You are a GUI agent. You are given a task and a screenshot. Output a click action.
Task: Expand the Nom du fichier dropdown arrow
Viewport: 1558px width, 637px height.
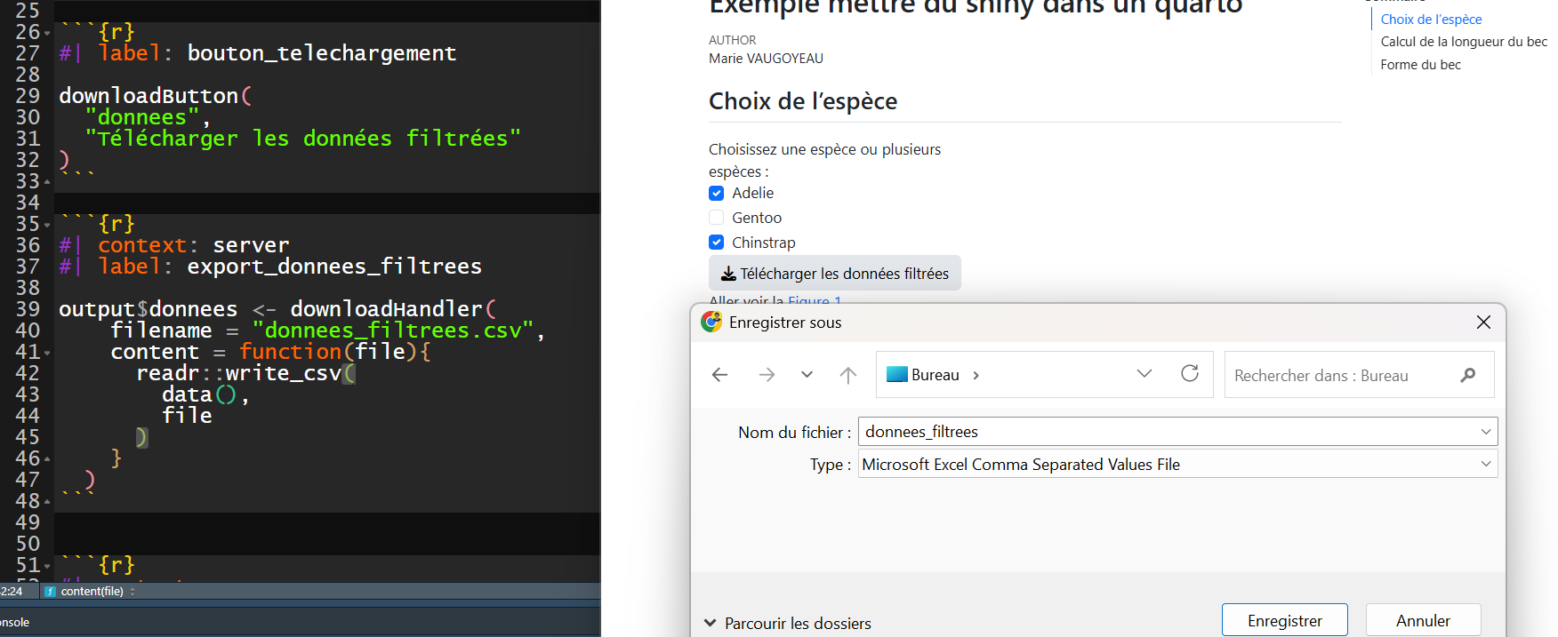(1485, 432)
